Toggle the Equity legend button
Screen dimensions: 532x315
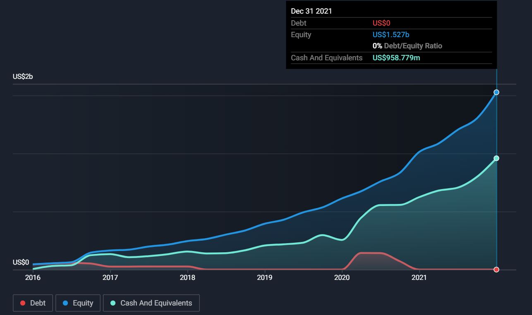pyautogui.click(x=78, y=303)
